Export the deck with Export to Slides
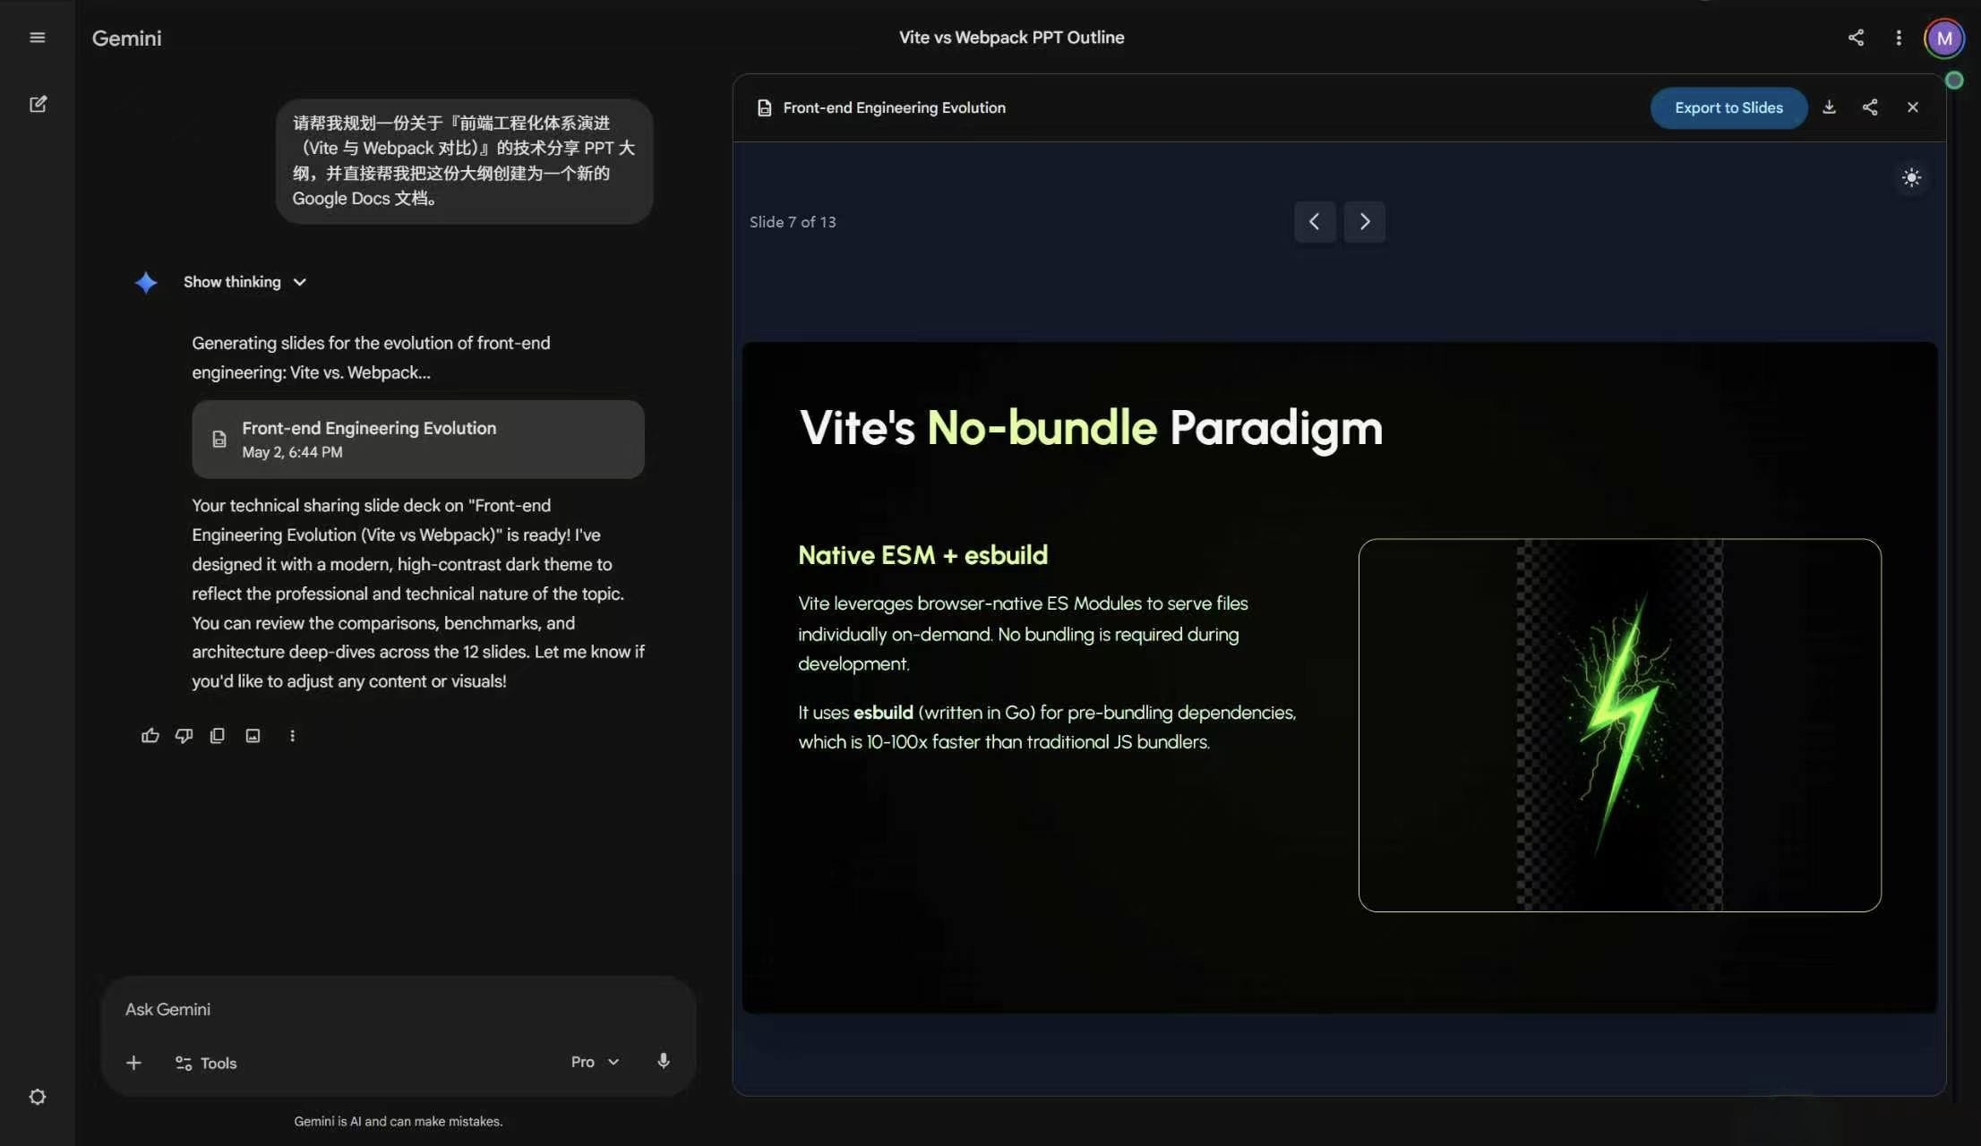Screen dimensions: 1981x1146 click(x=1728, y=107)
